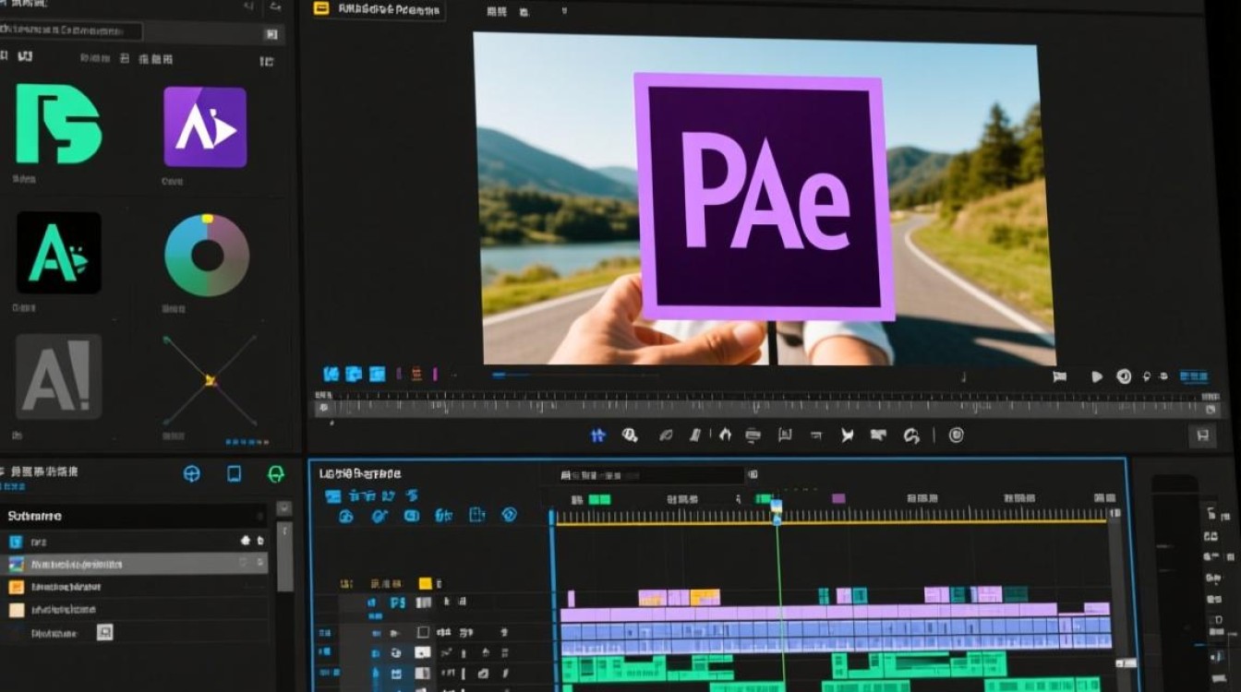1241x692 pixels.
Task: Click the blue tablet icon above the bin list
Action: (235, 473)
